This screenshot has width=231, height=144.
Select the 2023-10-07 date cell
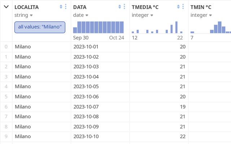click(86, 107)
